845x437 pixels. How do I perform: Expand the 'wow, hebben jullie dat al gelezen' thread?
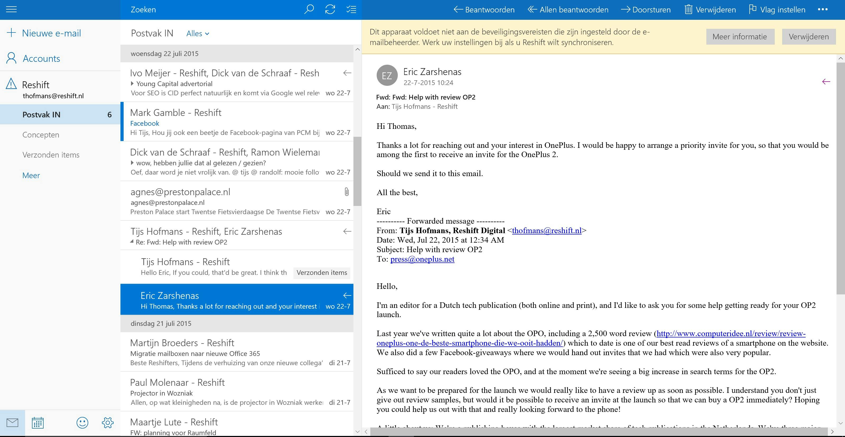pos(132,163)
